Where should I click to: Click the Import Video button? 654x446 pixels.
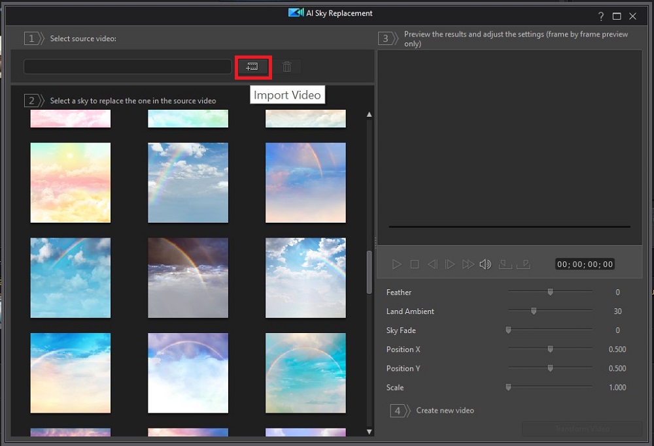(x=252, y=67)
